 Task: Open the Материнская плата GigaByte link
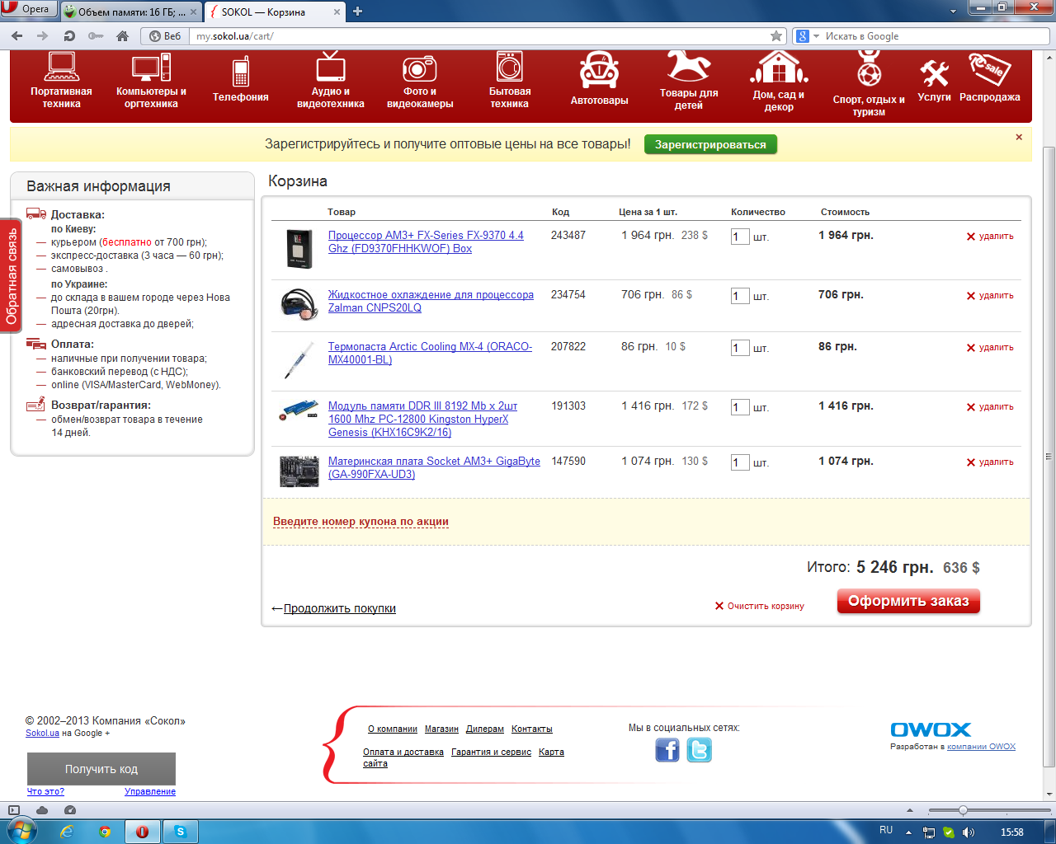tap(434, 467)
